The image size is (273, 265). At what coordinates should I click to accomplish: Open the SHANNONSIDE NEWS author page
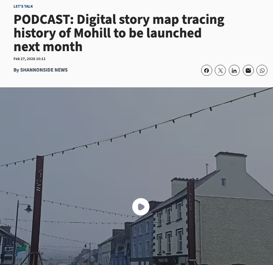tap(44, 70)
